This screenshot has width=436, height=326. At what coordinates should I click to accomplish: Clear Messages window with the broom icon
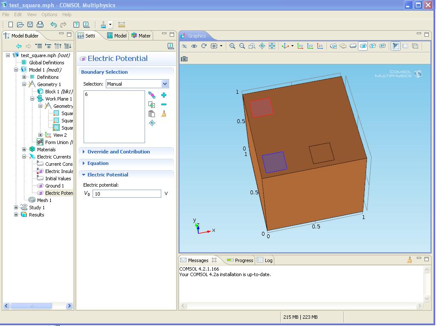pos(409,260)
